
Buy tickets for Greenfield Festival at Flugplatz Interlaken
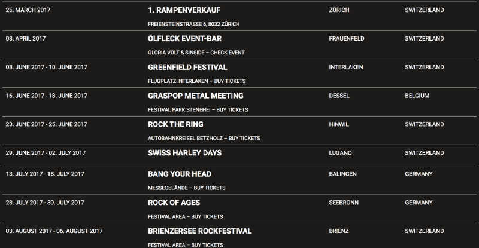pyautogui.click(x=229, y=81)
